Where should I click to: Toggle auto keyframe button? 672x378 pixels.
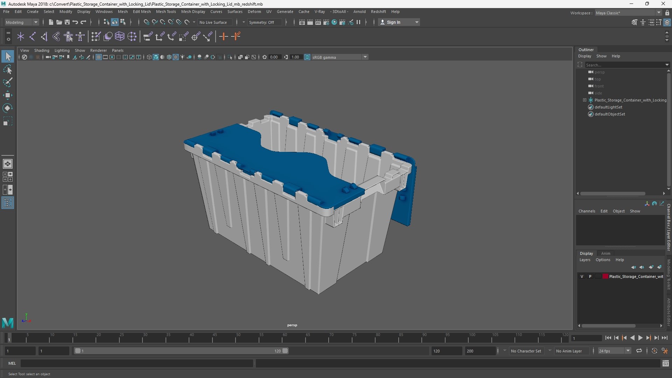[x=654, y=351]
